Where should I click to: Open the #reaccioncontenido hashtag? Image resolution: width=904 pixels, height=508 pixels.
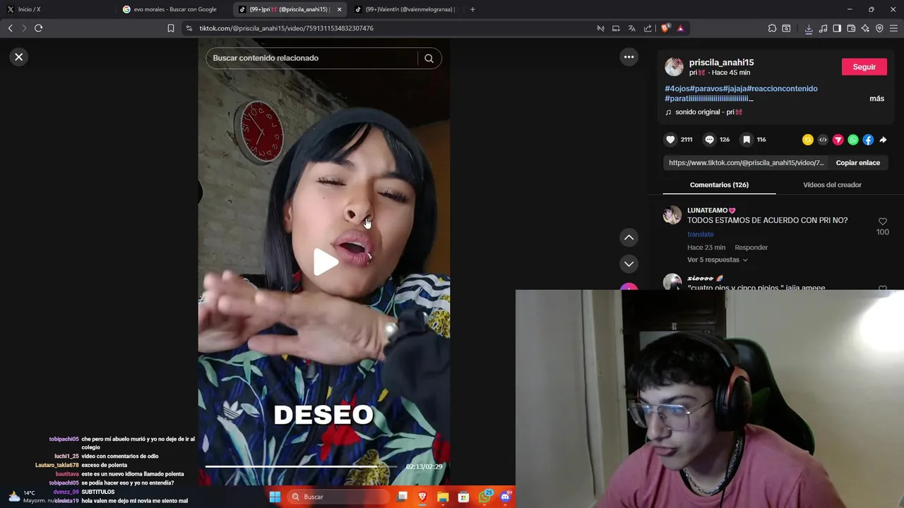782,88
